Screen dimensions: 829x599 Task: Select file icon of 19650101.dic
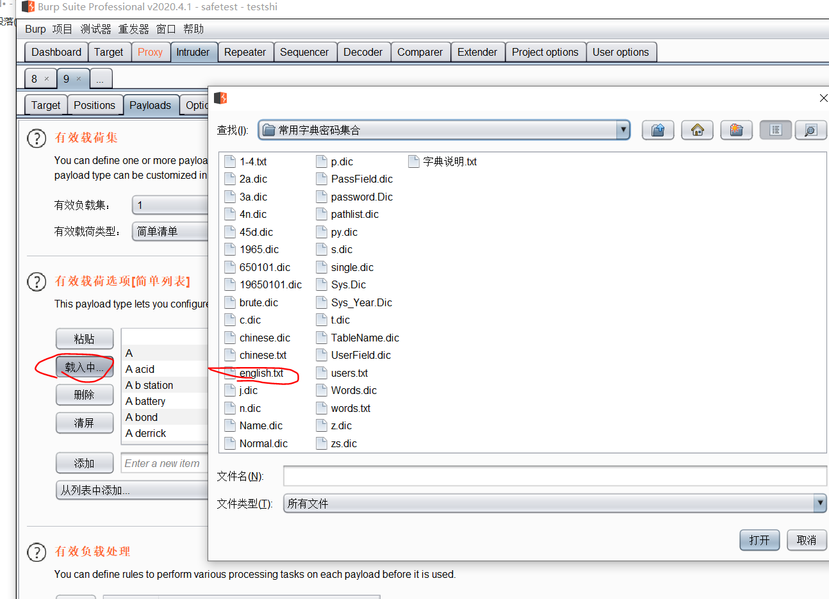click(230, 284)
